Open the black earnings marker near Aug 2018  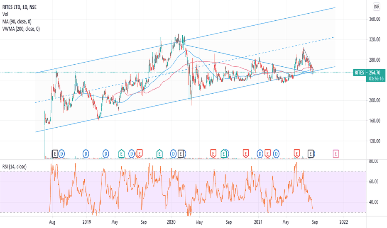[x=55, y=154]
